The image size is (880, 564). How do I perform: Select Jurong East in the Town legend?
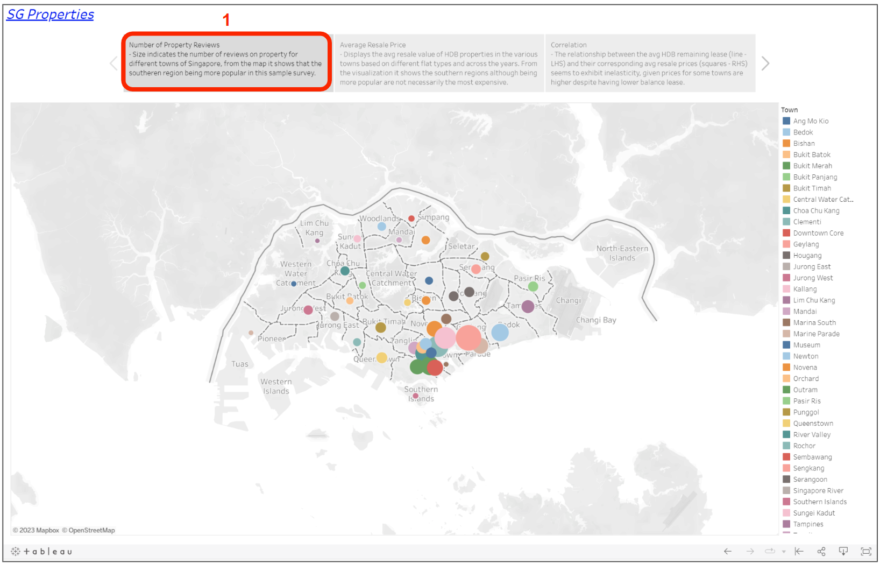[x=812, y=267]
